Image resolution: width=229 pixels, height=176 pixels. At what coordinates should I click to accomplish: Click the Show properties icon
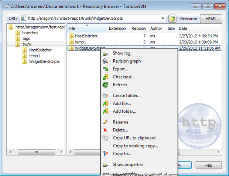[x=105, y=165]
